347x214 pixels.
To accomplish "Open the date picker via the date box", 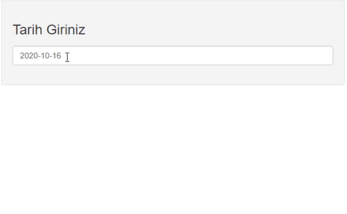I will tap(173, 55).
